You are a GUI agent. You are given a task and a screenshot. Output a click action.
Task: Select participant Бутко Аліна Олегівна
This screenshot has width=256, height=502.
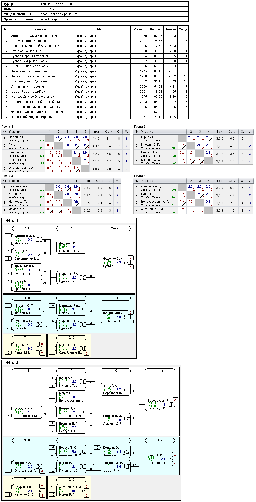point(26,51)
